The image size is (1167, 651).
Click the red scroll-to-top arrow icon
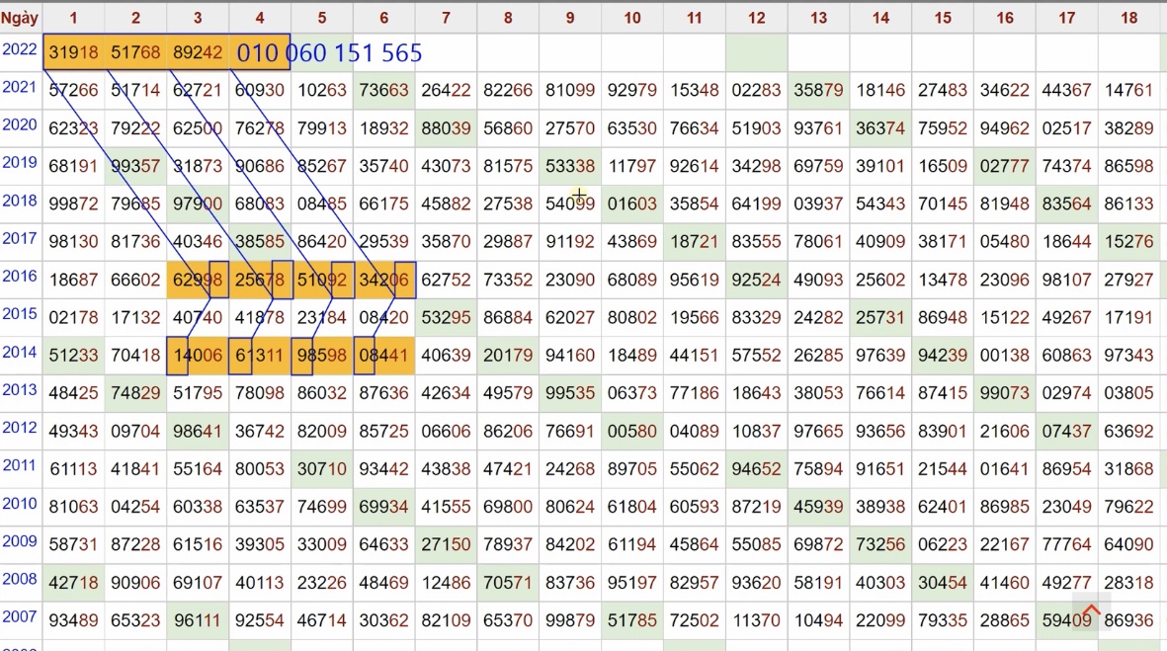tap(1092, 612)
